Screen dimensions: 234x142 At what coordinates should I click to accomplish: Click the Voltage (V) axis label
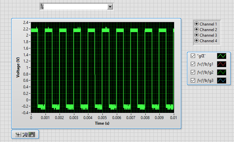[18, 67]
